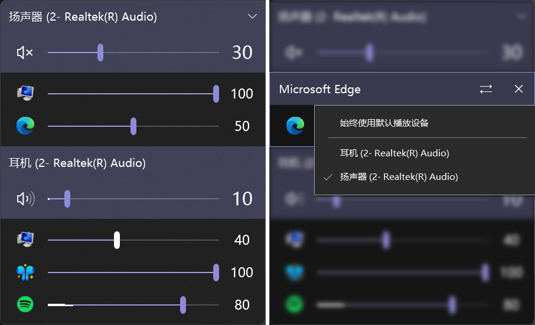Click System Sounds icon under 耳机

tap(25, 239)
